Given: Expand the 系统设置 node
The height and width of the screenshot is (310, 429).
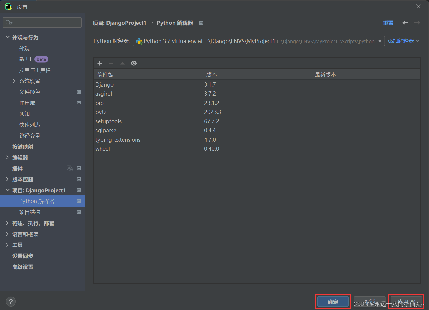Looking at the screenshot, I should pos(14,81).
